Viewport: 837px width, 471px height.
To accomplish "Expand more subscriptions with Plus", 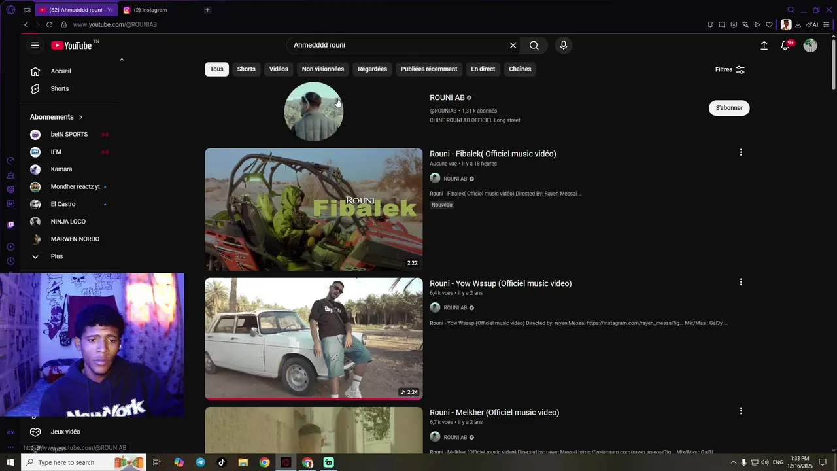I will 57,256.
